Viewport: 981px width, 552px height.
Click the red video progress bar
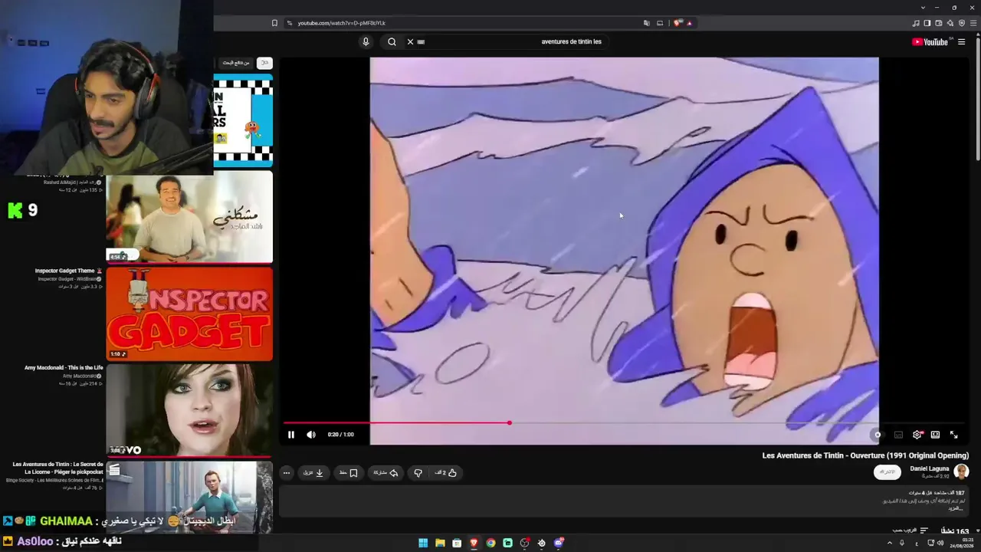(x=396, y=422)
